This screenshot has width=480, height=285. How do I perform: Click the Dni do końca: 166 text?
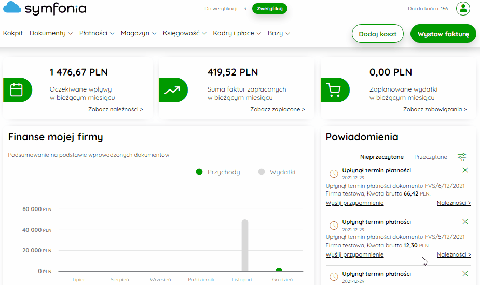[x=428, y=9]
